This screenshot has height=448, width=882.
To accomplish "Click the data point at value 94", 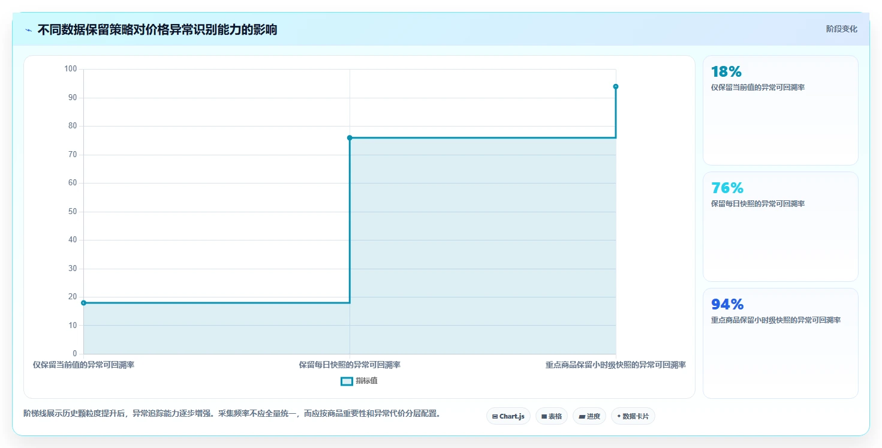I will pos(616,86).
